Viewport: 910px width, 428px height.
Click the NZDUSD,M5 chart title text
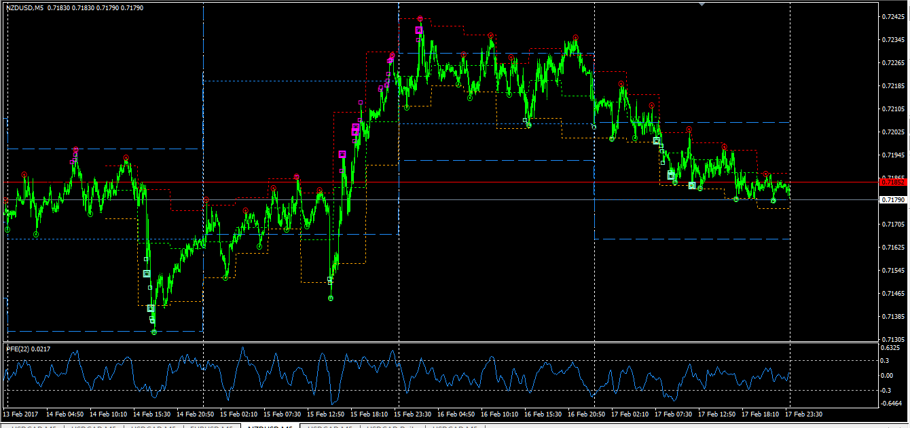[x=25, y=7]
